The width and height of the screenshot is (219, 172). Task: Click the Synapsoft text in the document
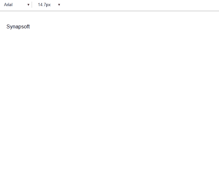pos(18,26)
